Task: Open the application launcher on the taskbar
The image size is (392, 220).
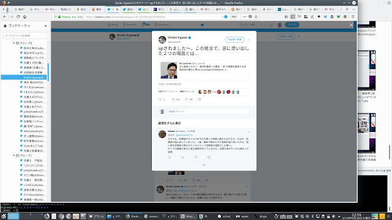Action: tap(4, 216)
